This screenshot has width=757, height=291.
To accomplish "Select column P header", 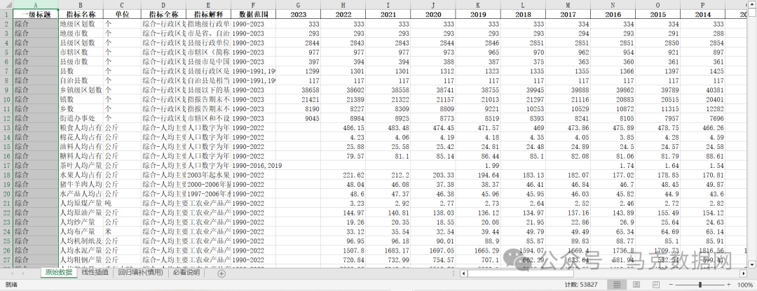I will click(702, 4).
